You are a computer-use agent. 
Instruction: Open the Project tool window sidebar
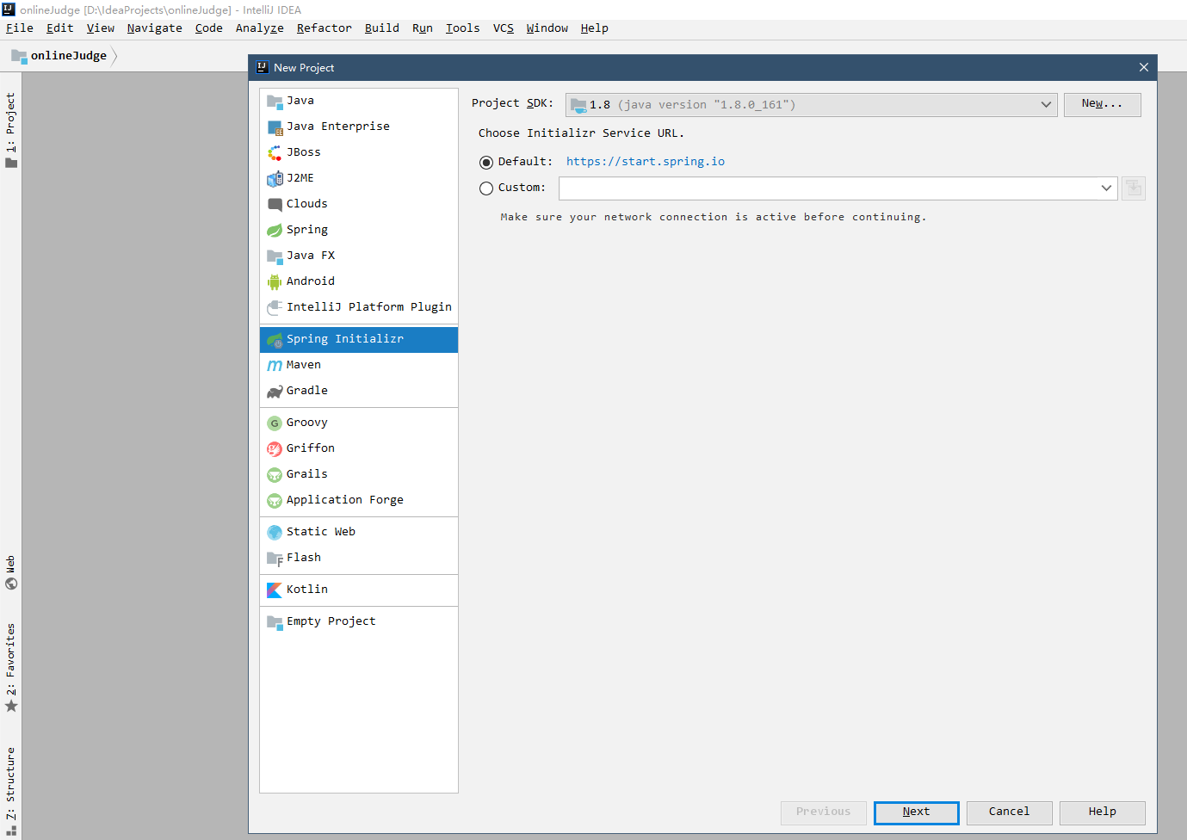(11, 130)
